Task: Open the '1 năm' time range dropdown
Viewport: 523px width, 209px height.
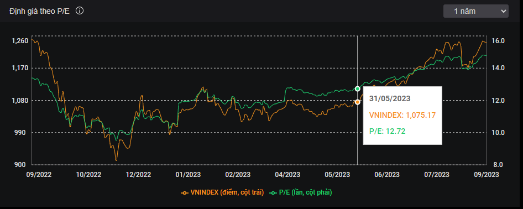Action: (475, 11)
